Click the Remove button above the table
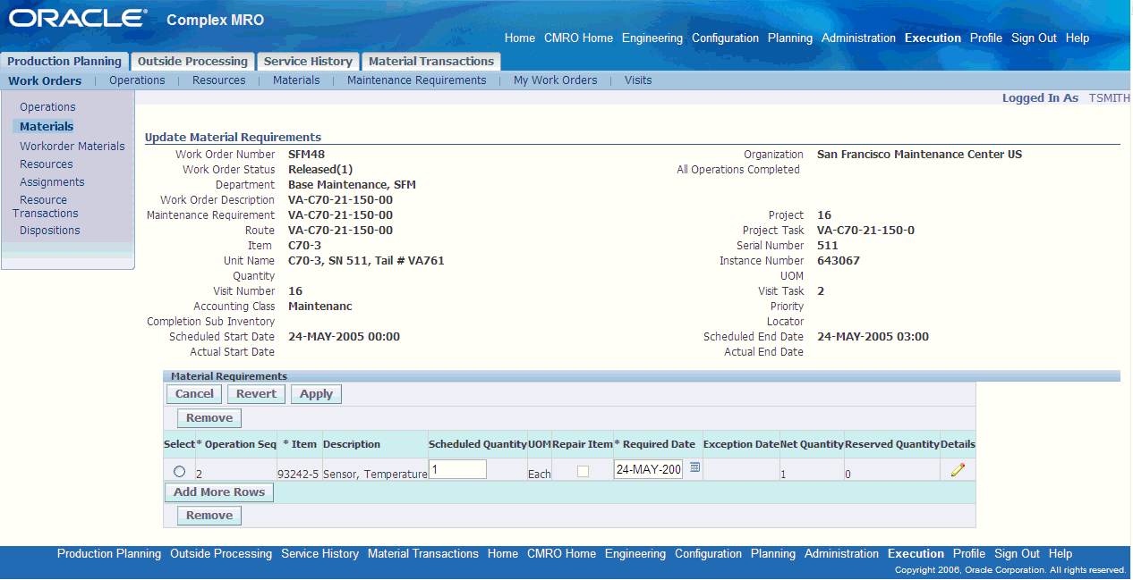The image size is (1133, 580). pos(209,418)
